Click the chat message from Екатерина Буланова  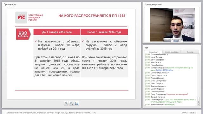click(x=156, y=54)
